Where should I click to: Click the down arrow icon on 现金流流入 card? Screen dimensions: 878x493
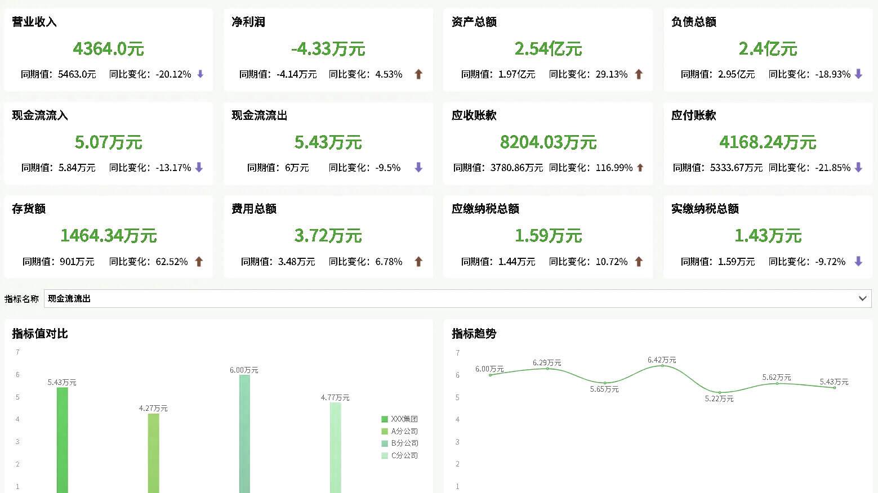click(200, 167)
